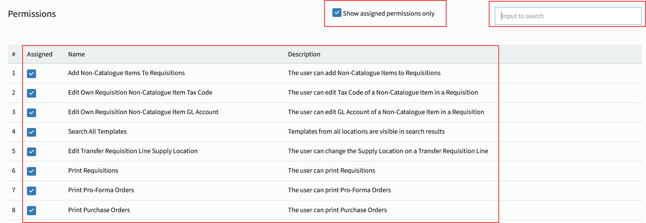Toggle "Show assigned permissions only" checkbox
This screenshot has height=223, width=646.
(337, 13)
